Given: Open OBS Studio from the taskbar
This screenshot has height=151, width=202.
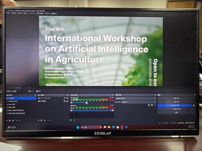Looking at the screenshot, I should pos(122,127).
